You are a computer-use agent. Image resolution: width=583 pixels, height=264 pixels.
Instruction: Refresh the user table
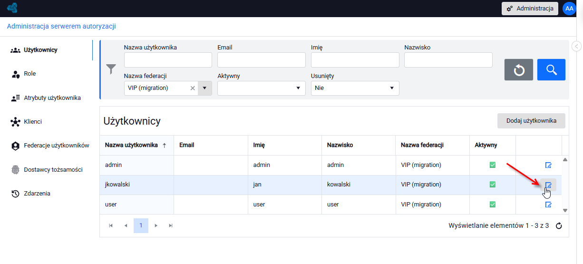tap(559, 225)
